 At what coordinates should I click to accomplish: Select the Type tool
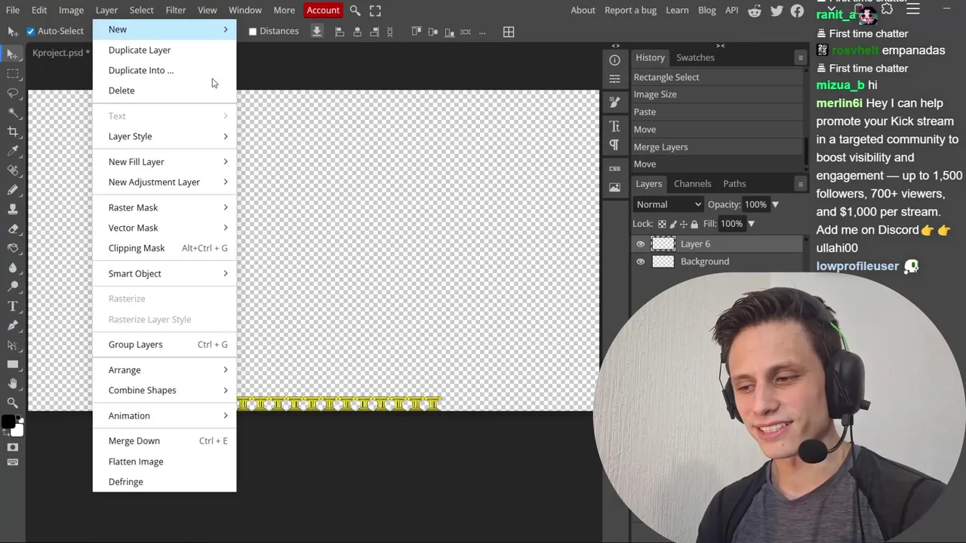(13, 306)
